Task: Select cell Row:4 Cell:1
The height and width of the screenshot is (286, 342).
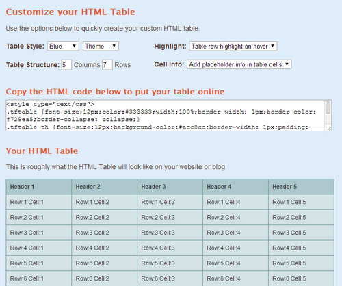Action: coord(39,248)
